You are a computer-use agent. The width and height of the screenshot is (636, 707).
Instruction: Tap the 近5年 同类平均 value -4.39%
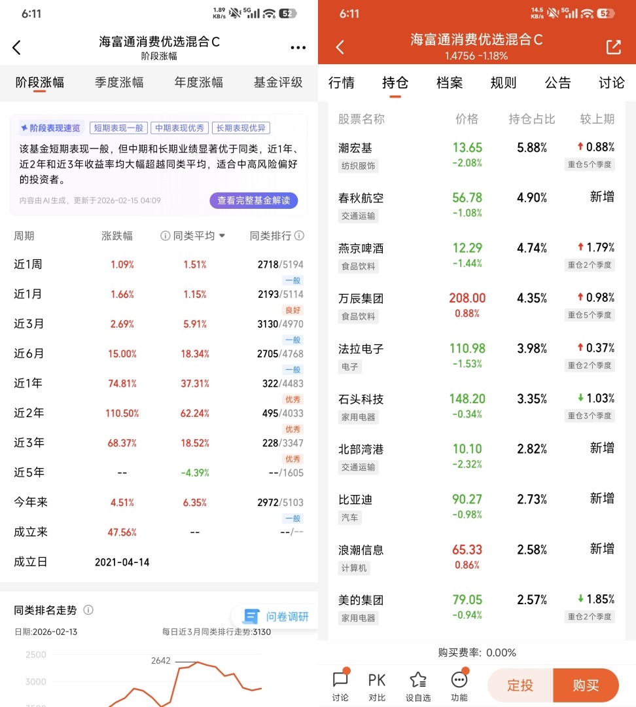point(195,473)
